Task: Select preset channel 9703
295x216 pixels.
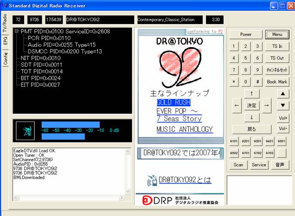Action: 269,153
